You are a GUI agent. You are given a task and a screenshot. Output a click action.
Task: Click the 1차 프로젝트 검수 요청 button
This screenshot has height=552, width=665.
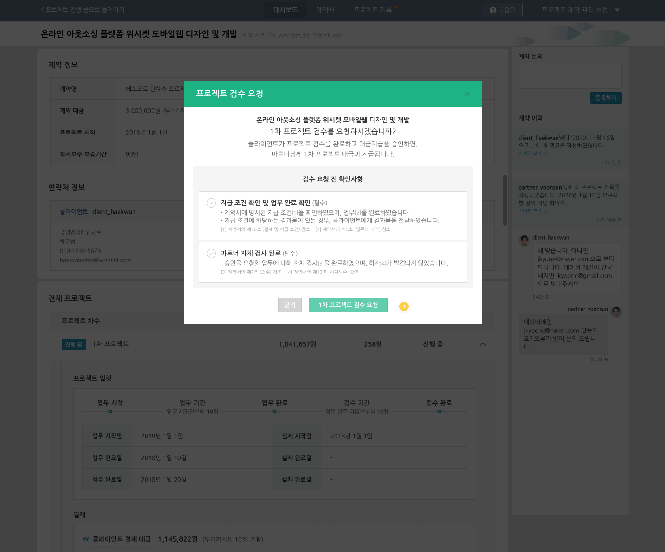[x=348, y=305]
